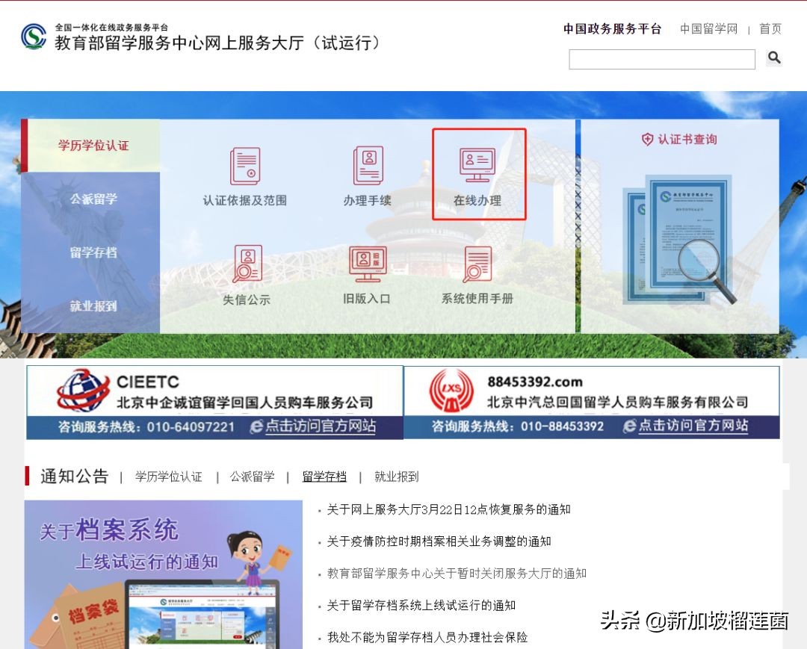The width and height of the screenshot is (807, 649).
Task: Switch to the 学历学位认证 notice tab
Action: [170, 476]
